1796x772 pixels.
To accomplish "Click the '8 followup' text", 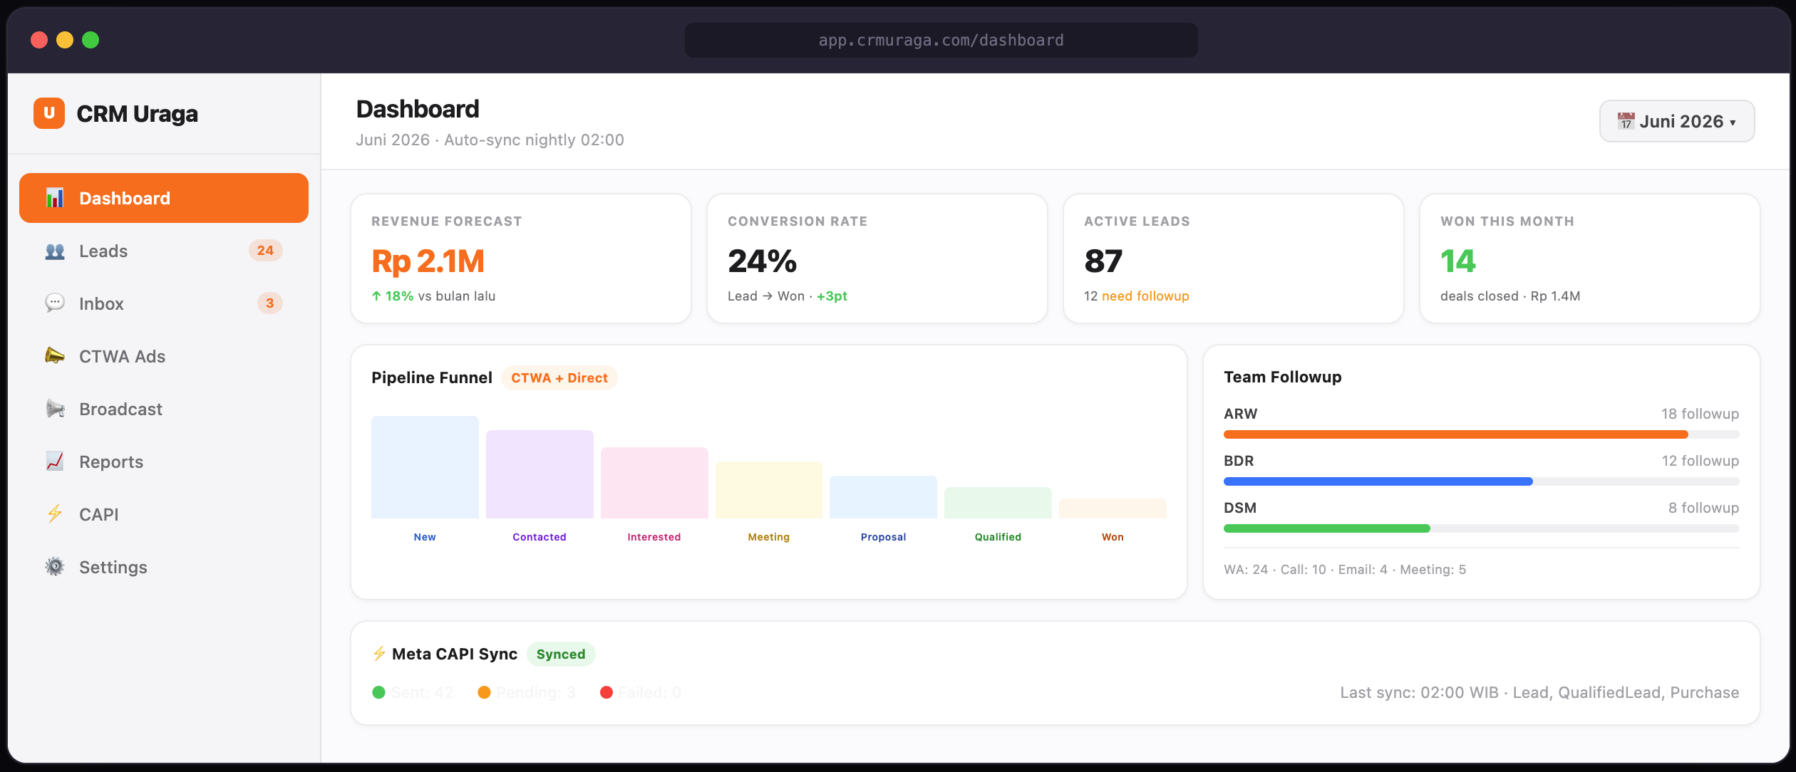I will pyautogui.click(x=1703, y=508).
